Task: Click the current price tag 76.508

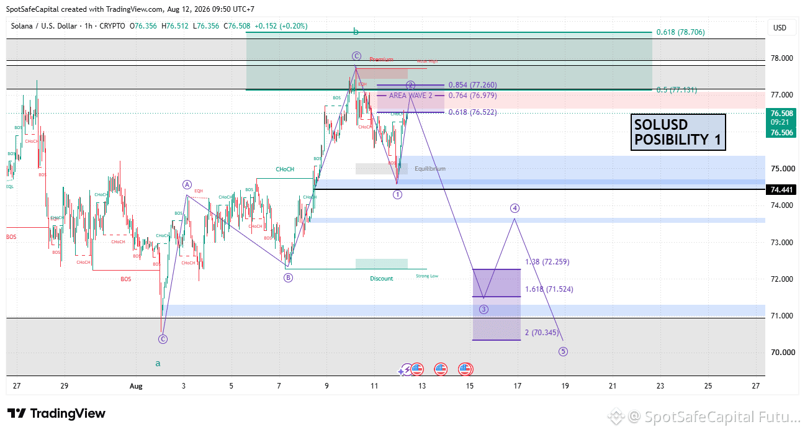Action: tap(781, 114)
